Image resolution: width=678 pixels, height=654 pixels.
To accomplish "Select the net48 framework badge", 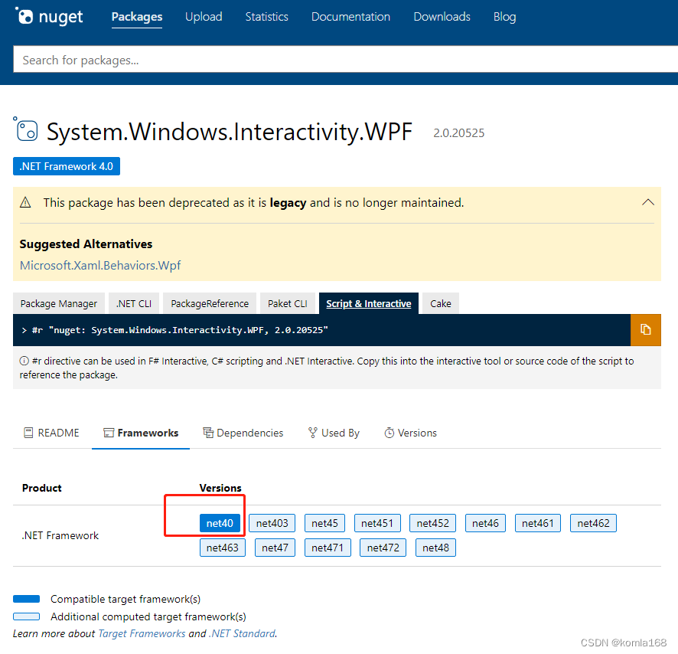I will [435, 548].
